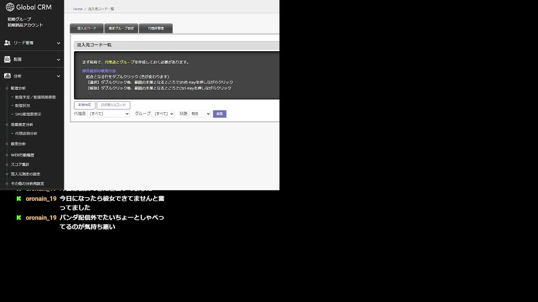The image size is (538, 302).
Task: Click the K badge beside 今日になったら彼女 message
Action: click(x=18, y=198)
